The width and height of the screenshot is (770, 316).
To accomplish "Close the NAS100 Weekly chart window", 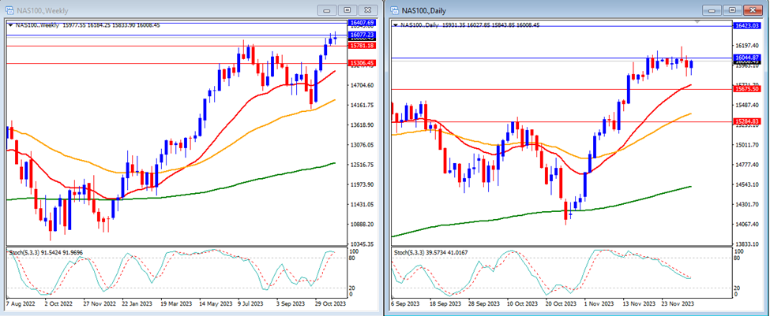I will coord(367,9).
